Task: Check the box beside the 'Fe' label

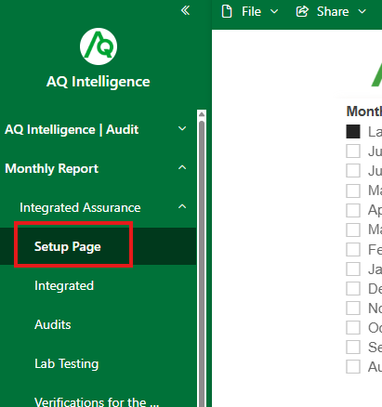Action: pos(353,249)
